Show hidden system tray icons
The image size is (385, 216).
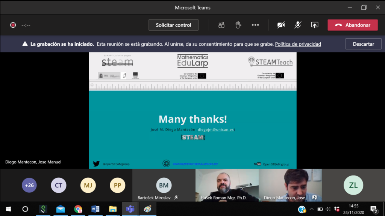pos(311,209)
